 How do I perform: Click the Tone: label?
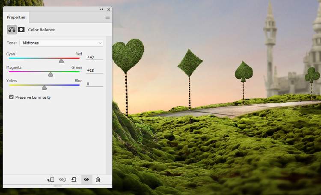coord(12,43)
